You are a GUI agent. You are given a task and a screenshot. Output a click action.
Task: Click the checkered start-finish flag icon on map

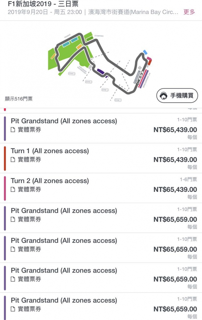tap(138, 83)
